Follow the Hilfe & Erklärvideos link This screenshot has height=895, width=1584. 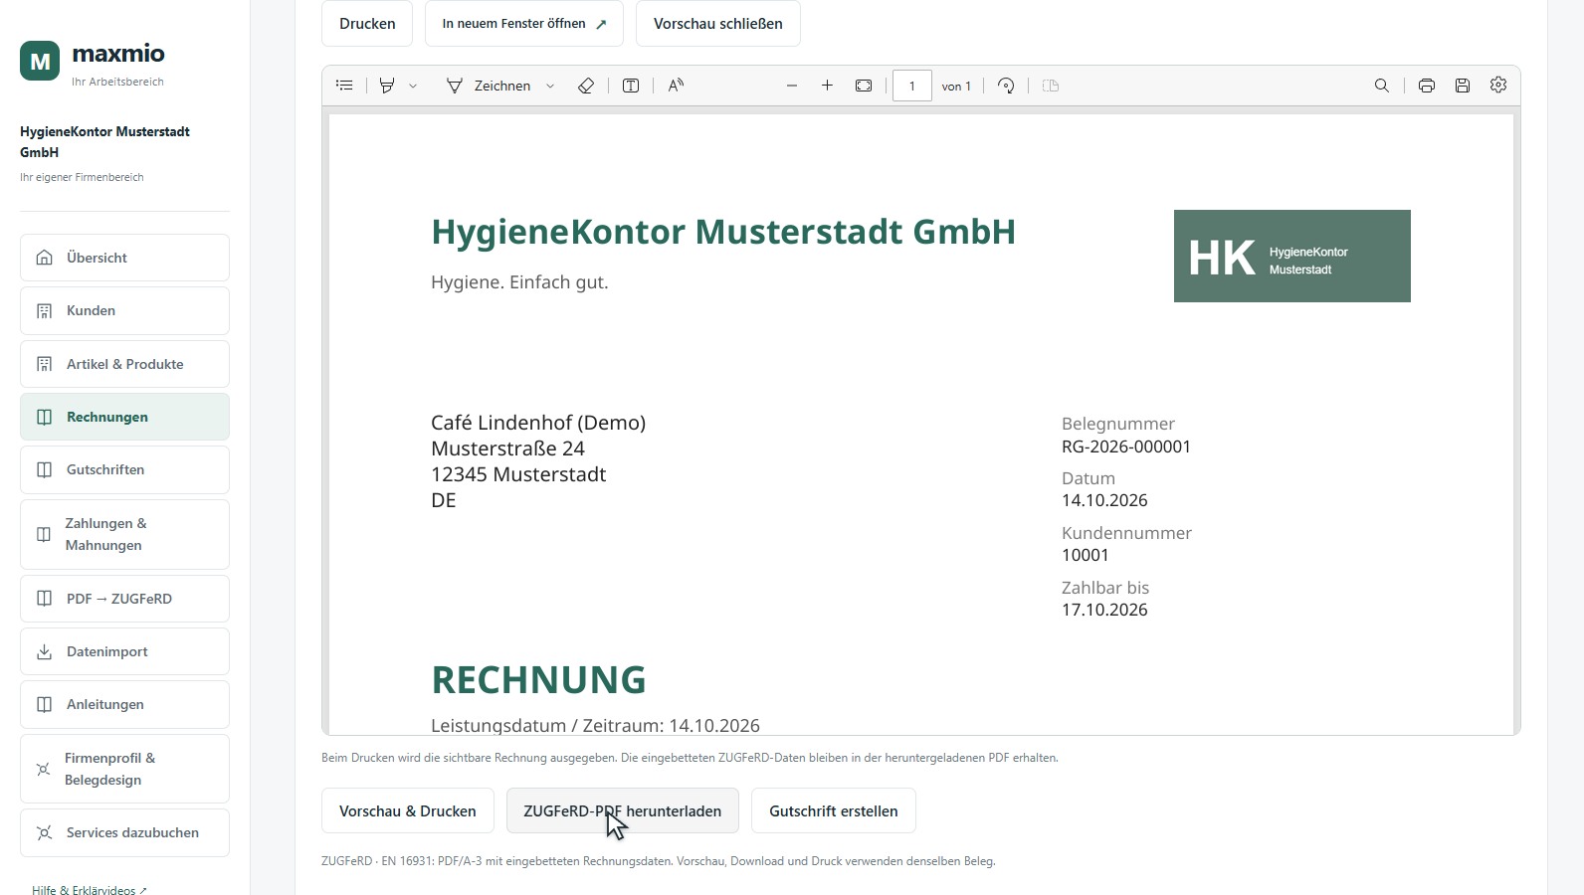[x=90, y=890]
